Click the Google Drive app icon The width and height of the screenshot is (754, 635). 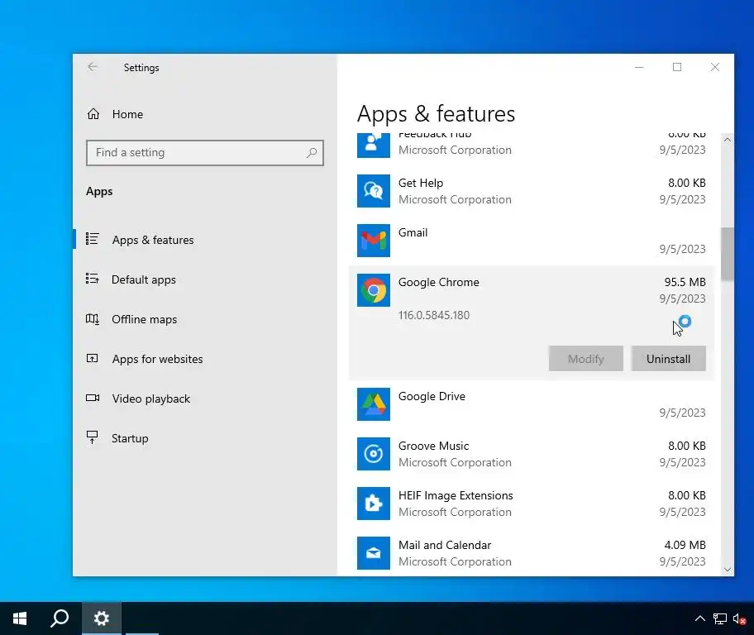[373, 404]
